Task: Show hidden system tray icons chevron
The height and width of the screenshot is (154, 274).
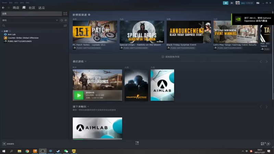Action: (x=243, y=151)
